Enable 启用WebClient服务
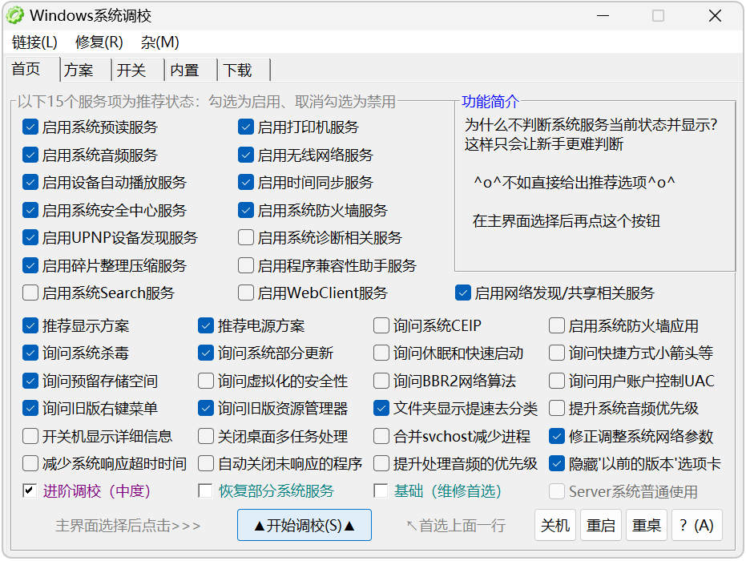This screenshot has height=561, width=746. pyautogui.click(x=246, y=293)
